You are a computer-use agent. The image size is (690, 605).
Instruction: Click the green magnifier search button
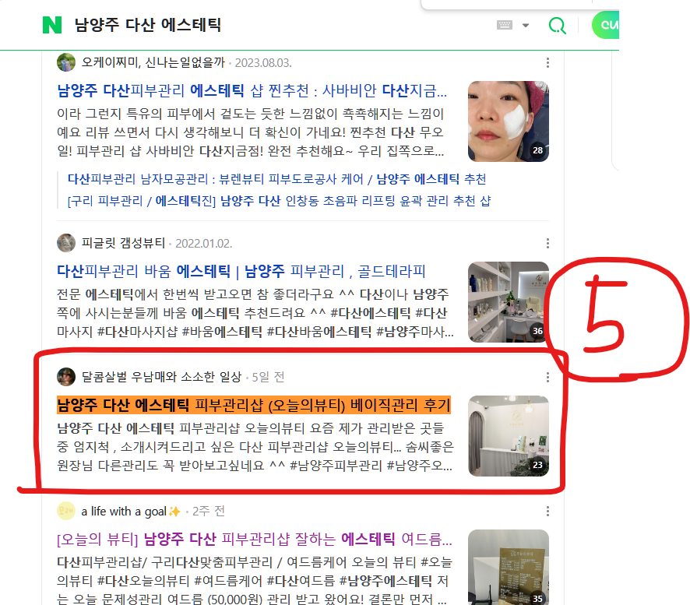557,26
